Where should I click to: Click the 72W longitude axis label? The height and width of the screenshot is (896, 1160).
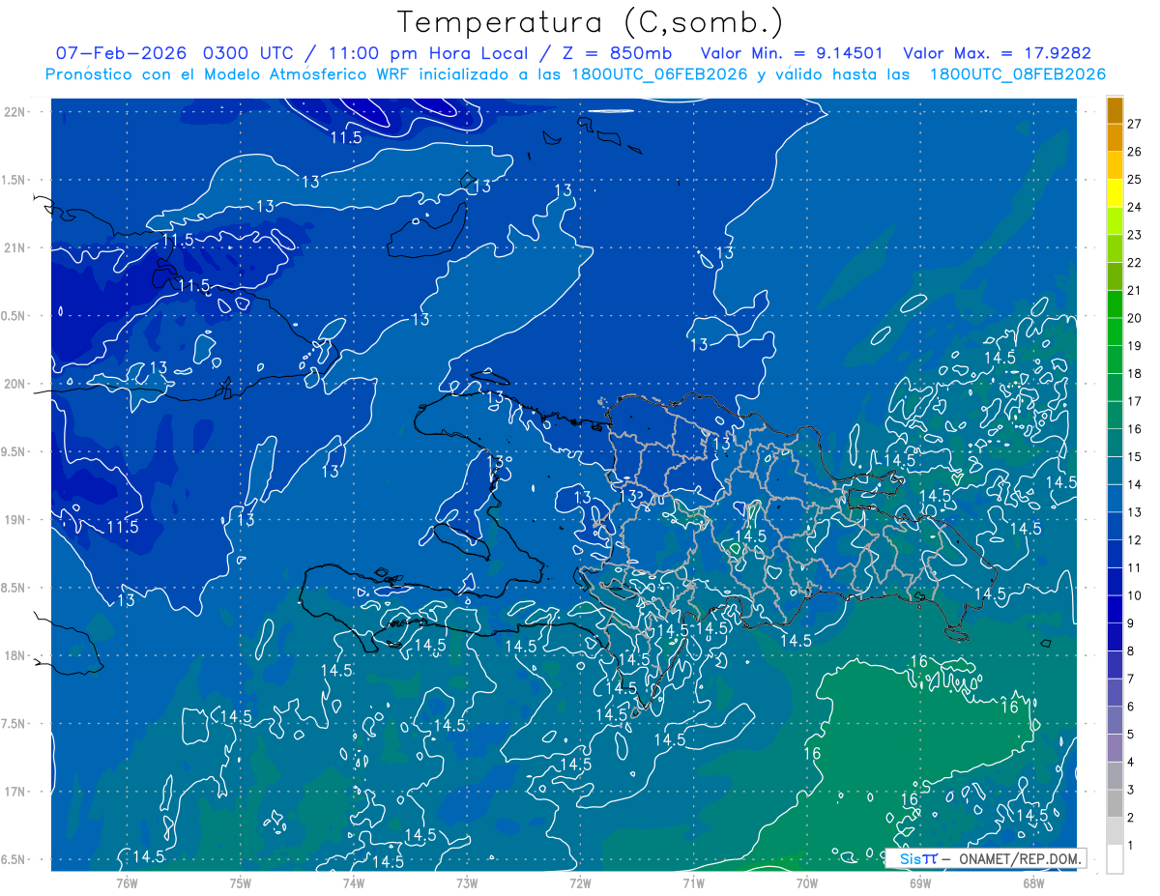580,882
